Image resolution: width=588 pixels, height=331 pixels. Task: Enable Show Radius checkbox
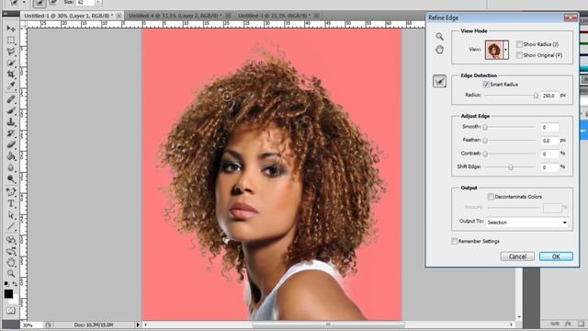(x=519, y=44)
